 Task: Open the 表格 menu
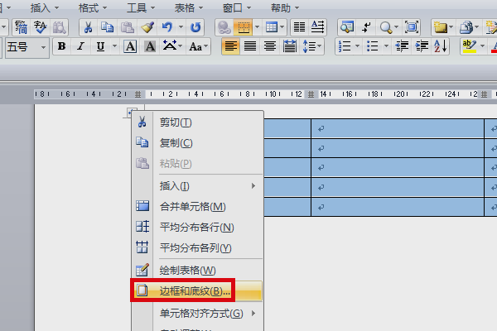(x=189, y=8)
